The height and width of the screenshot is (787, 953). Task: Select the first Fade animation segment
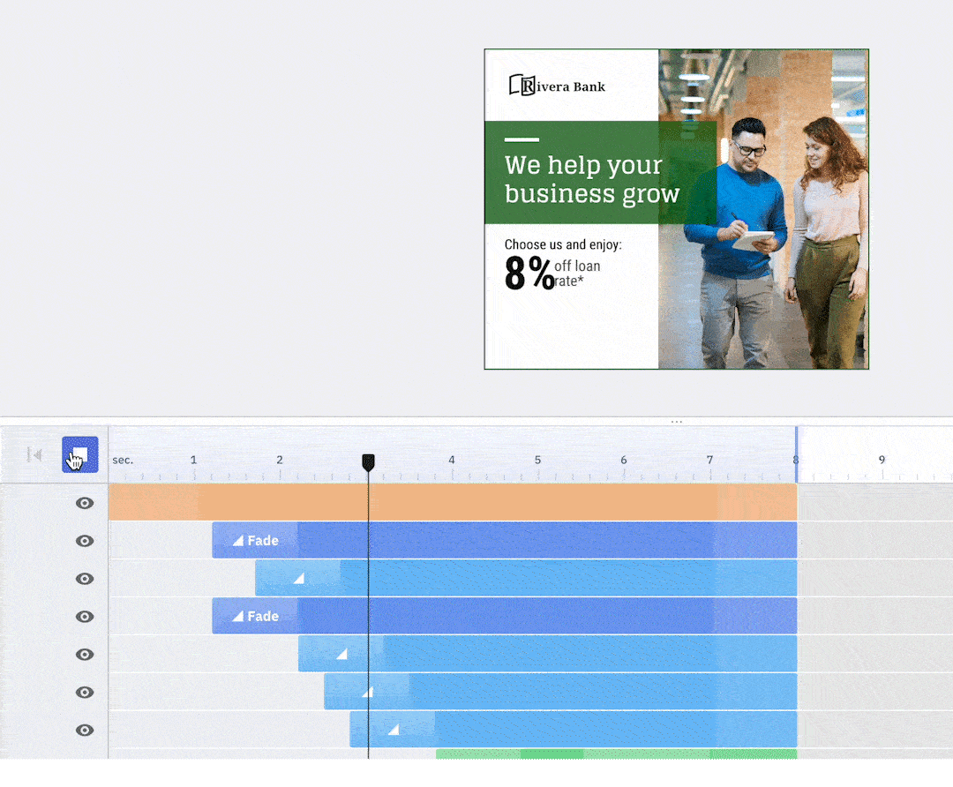255,541
